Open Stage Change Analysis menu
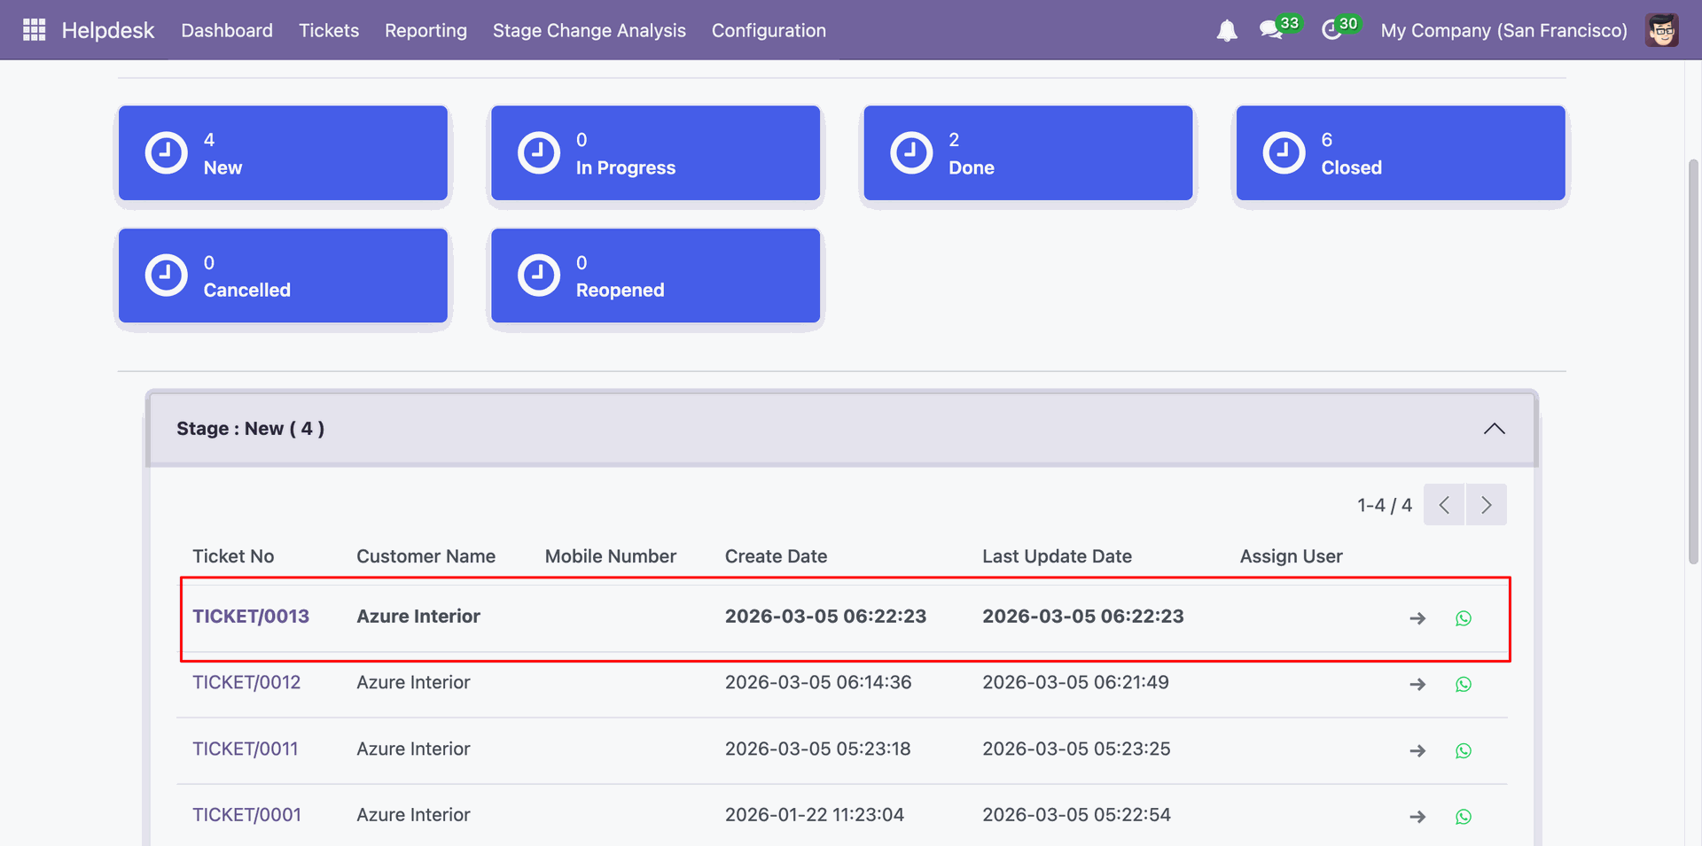 [x=589, y=30]
